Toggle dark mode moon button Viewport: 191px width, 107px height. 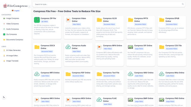pyautogui.click(x=4, y=97)
